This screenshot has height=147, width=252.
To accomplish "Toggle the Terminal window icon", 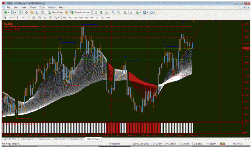I will tap(37, 13).
